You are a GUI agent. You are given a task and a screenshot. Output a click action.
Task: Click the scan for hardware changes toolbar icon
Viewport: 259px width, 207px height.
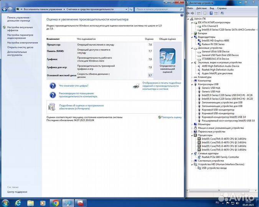point(222,13)
